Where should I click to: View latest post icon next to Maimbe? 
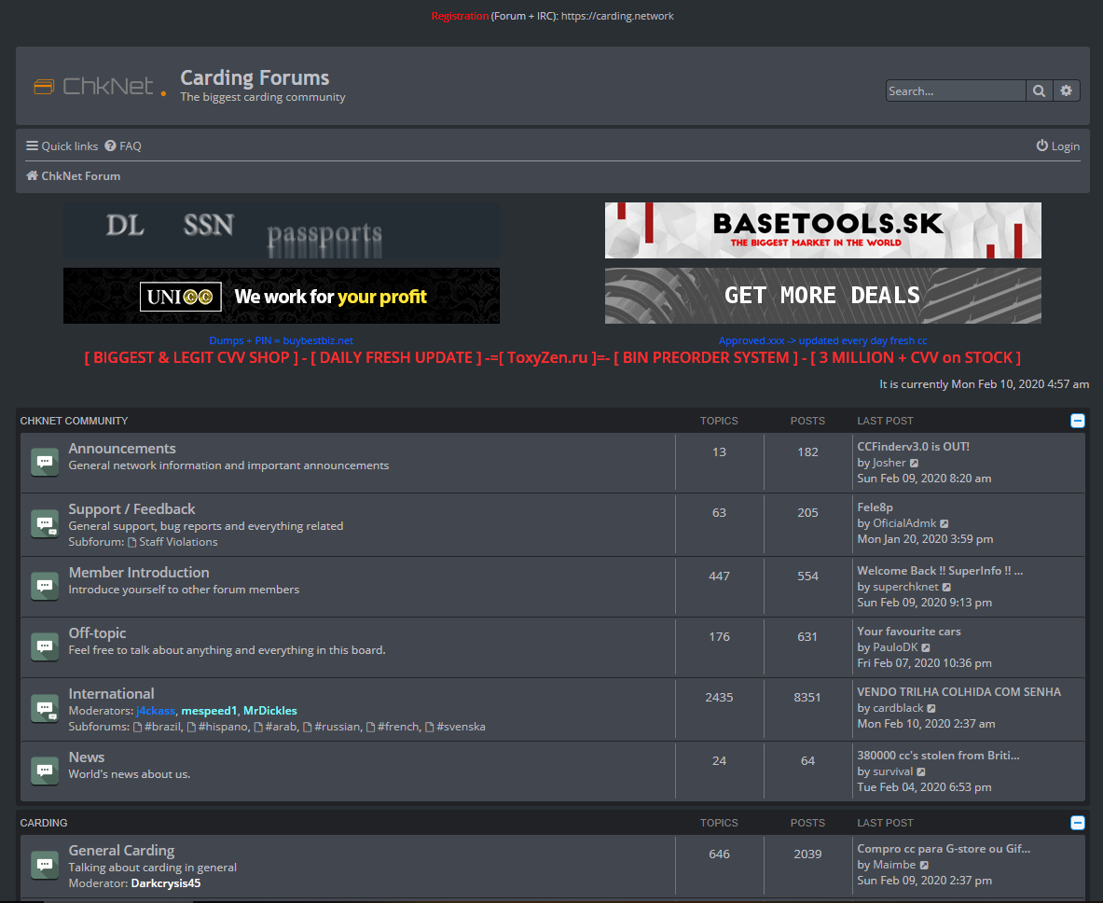(924, 865)
